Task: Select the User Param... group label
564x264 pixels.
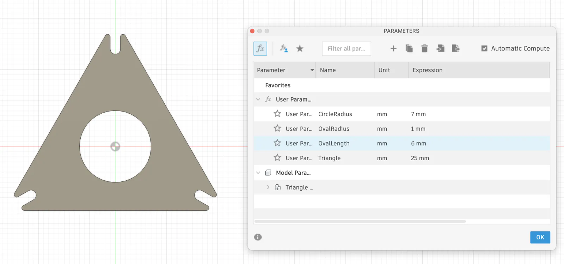Action: (294, 100)
